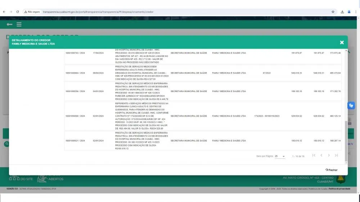Click the 'Não seguro' site security indicator
The width and height of the screenshot is (360, 202).
32,12
